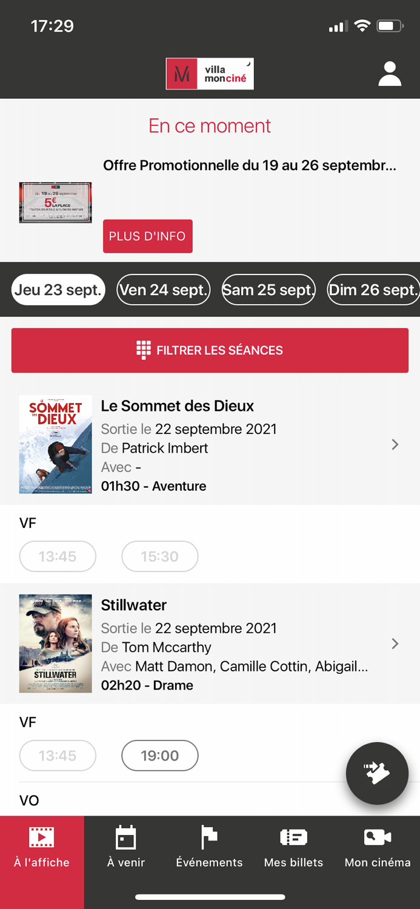The image size is (420, 909).
Task: Expand Stillwater details chevron
Action: pos(395,644)
